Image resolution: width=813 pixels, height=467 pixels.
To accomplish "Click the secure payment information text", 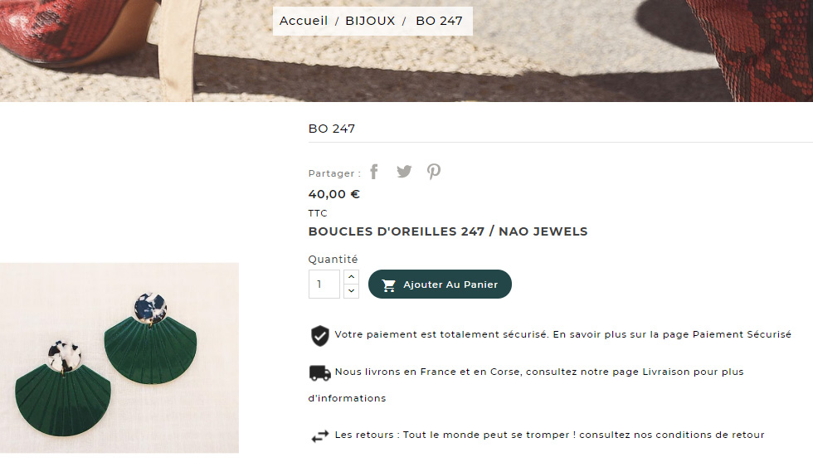I will coord(563,334).
